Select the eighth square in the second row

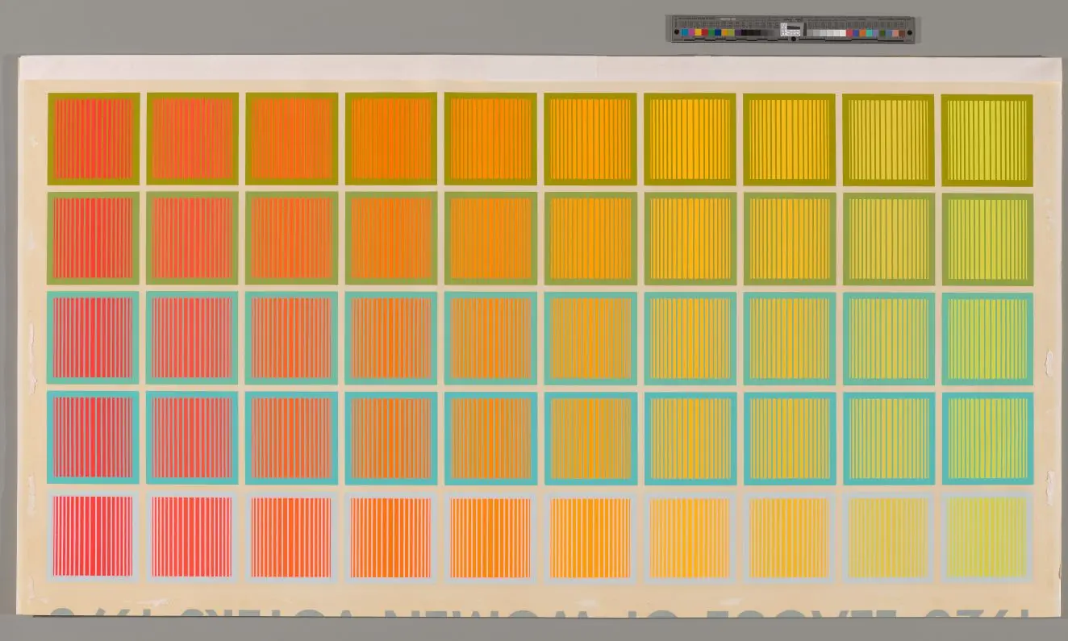click(x=789, y=239)
